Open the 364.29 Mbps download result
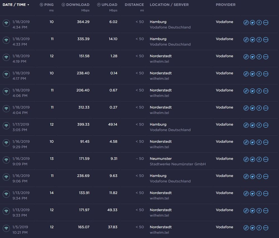The height and width of the screenshot is (238, 279). point(83,22)
